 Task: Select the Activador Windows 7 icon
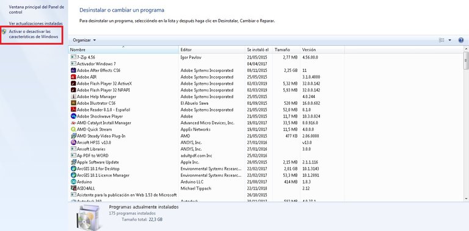73,63
